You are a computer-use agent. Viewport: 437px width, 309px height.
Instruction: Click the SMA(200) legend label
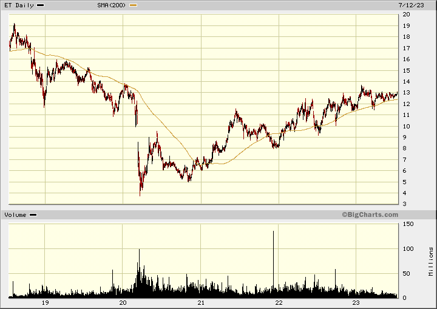112,5
